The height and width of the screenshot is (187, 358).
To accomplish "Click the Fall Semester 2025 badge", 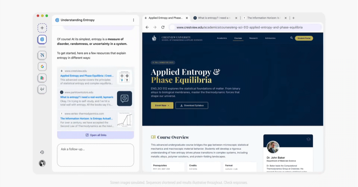I will [163, 62].
